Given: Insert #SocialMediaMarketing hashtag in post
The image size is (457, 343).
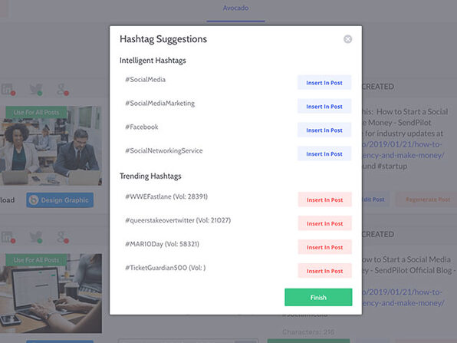Looking at the screenshot, I should click(x=324, y=107).
